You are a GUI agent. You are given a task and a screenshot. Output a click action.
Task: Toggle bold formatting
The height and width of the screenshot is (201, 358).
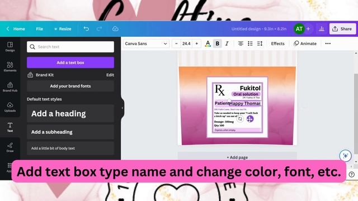218,44
